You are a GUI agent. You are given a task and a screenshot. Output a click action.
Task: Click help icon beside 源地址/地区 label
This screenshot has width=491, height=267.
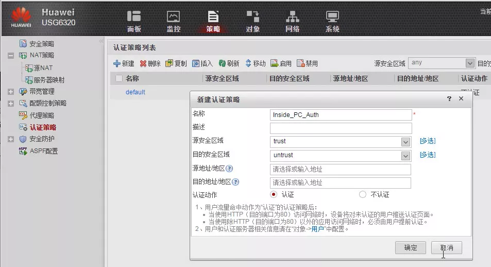[229, 169]
